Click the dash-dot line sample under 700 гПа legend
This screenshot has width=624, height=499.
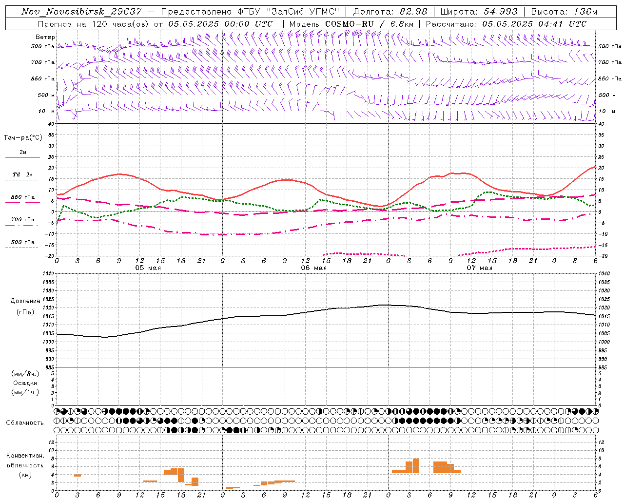click(22, 225)
